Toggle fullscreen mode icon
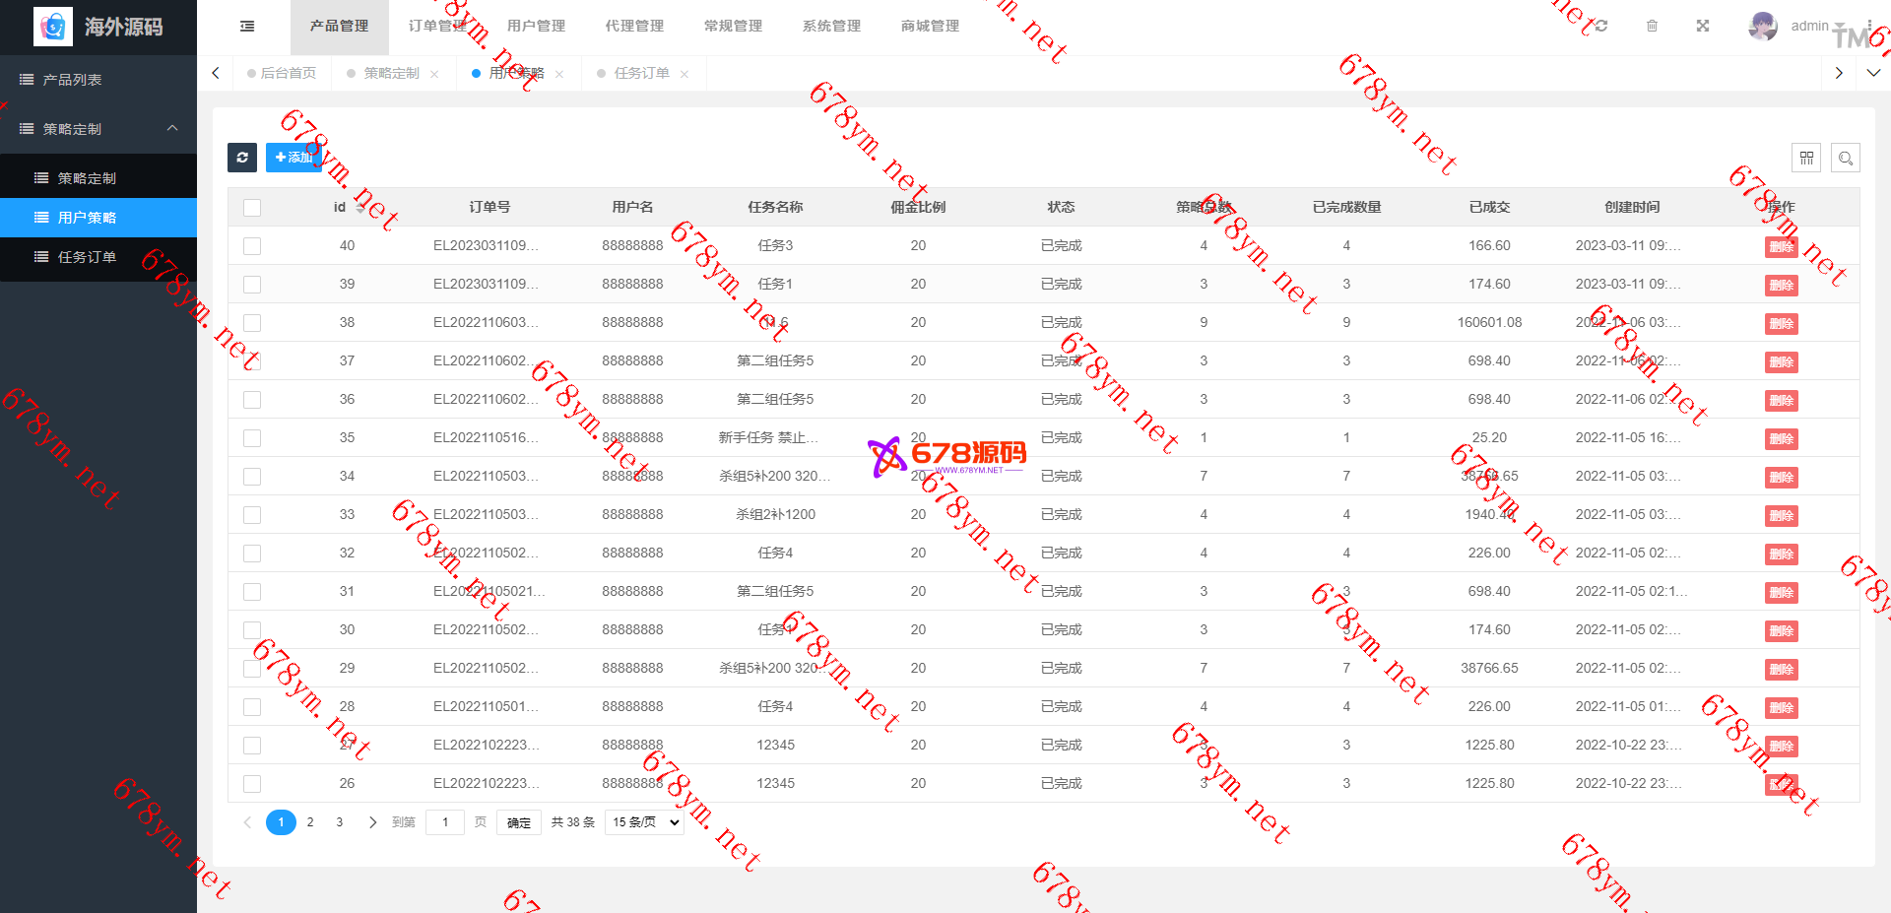Screen dimensions: 1891x913 pyautogui.click(x=1703, y=26)
